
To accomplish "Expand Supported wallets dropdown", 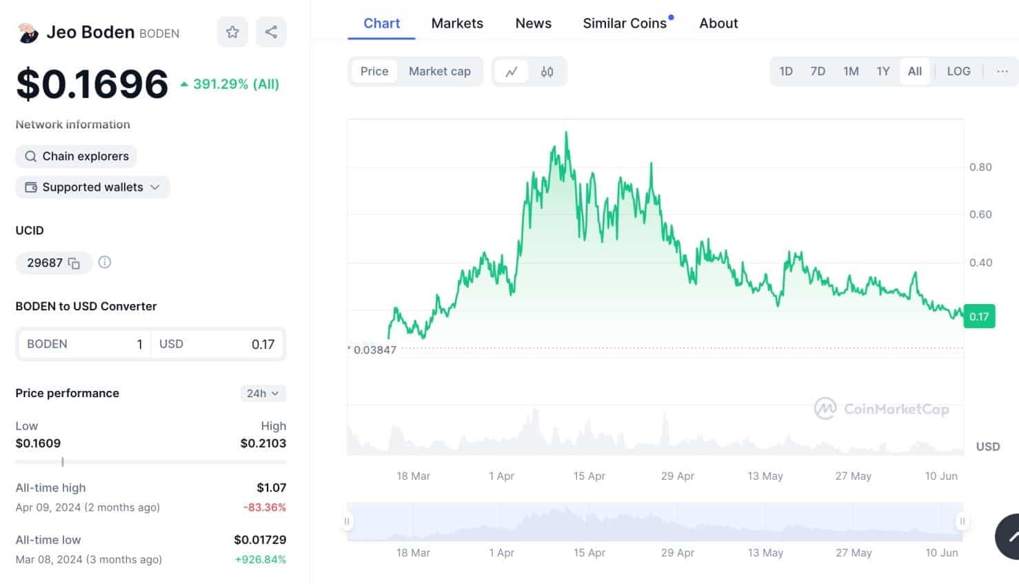I will pyautogui.click(x=92, y=187).
